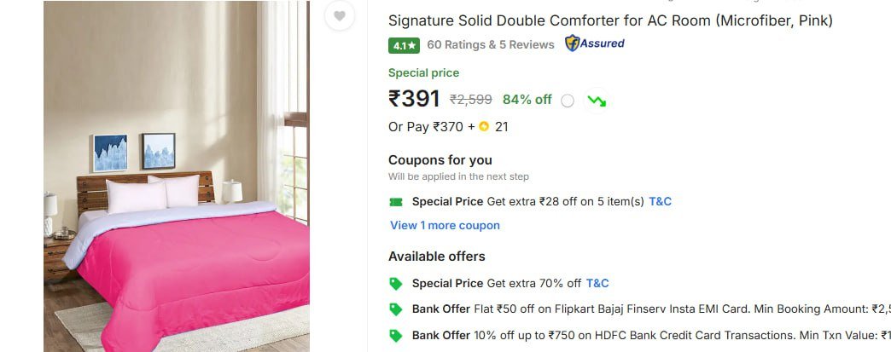Select the Flipkart Bajaj Finserv Bank Offer text
Image resolution: width=891 pixels, height=352 pixels.
coord(649,309)
